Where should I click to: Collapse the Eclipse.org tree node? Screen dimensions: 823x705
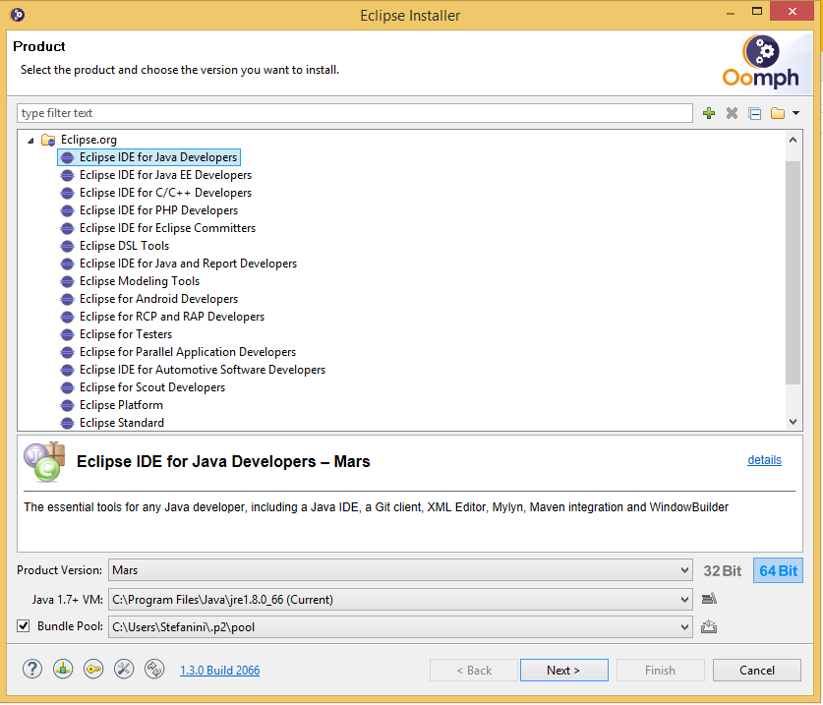coord(30,141)
